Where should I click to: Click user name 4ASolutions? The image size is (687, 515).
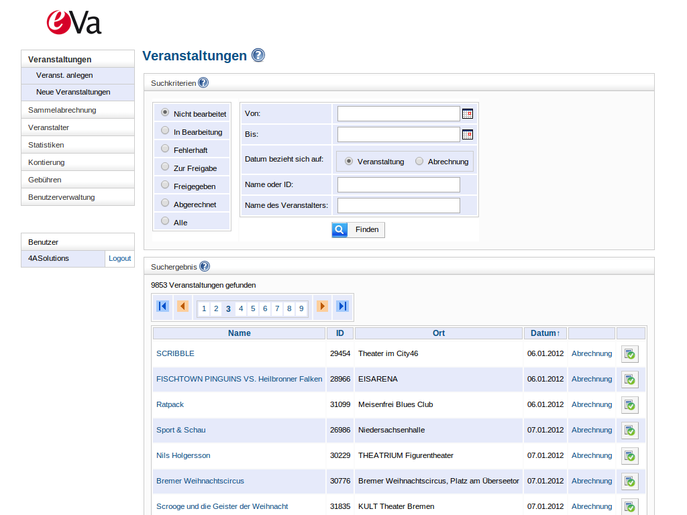(48, 258)
